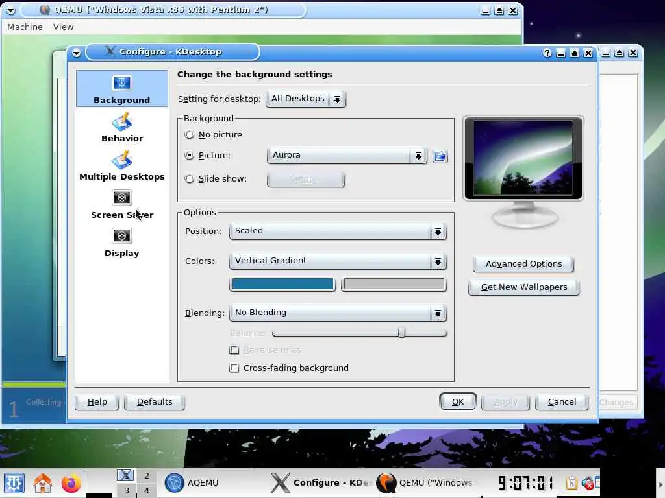Open the View menu in QEMU

coord(63,27)
